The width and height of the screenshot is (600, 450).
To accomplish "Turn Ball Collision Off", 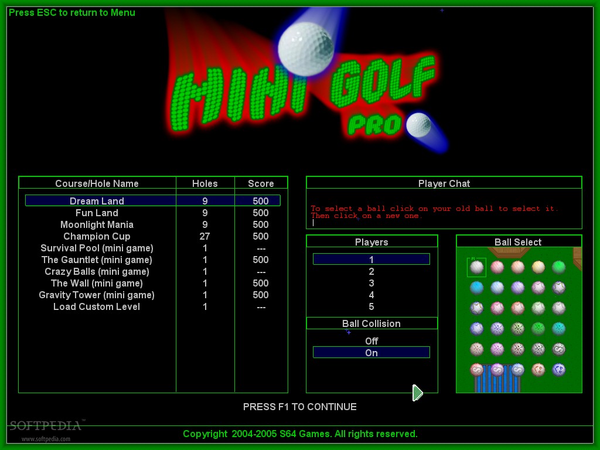I will (371, 341).
